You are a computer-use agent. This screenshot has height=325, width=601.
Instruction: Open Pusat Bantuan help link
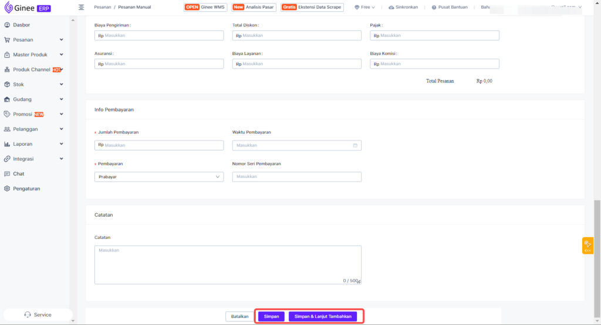[x=453, y=7]
